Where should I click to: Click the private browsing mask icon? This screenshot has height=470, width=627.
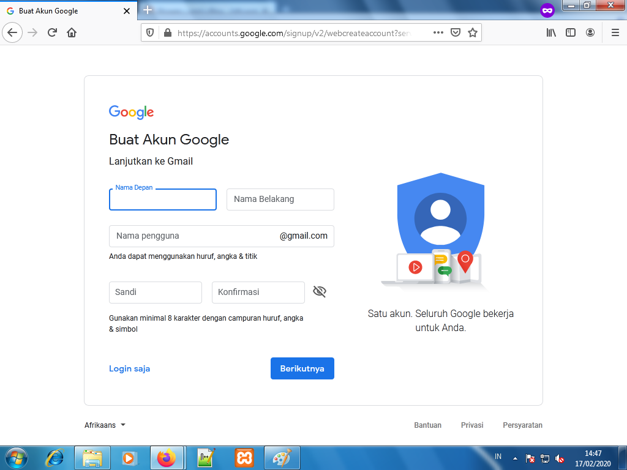(x=547, y=10)
